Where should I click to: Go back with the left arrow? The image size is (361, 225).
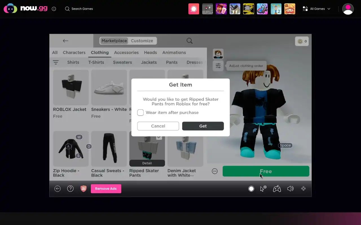(x=65, y=41)
